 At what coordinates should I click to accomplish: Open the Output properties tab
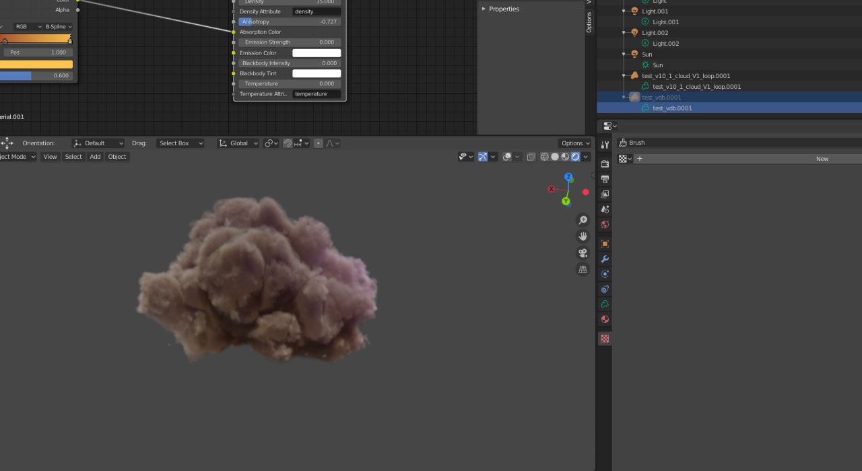(605, 179)
